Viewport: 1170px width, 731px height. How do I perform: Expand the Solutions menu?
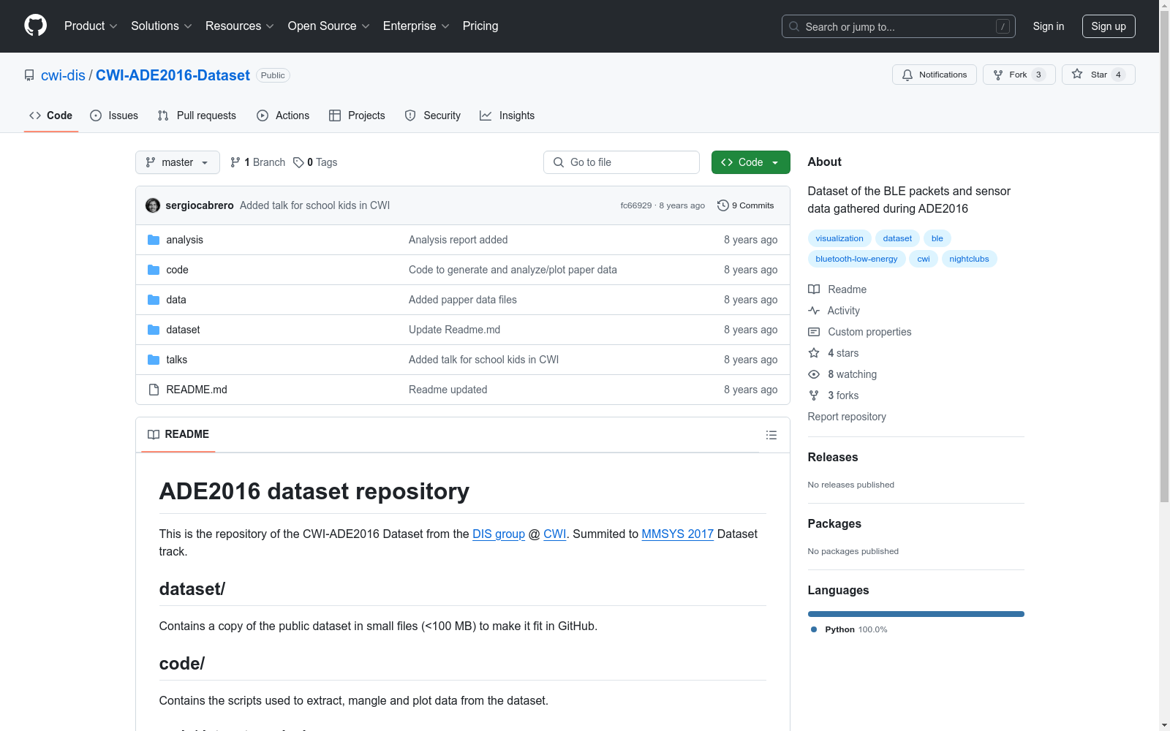(162, 26)
